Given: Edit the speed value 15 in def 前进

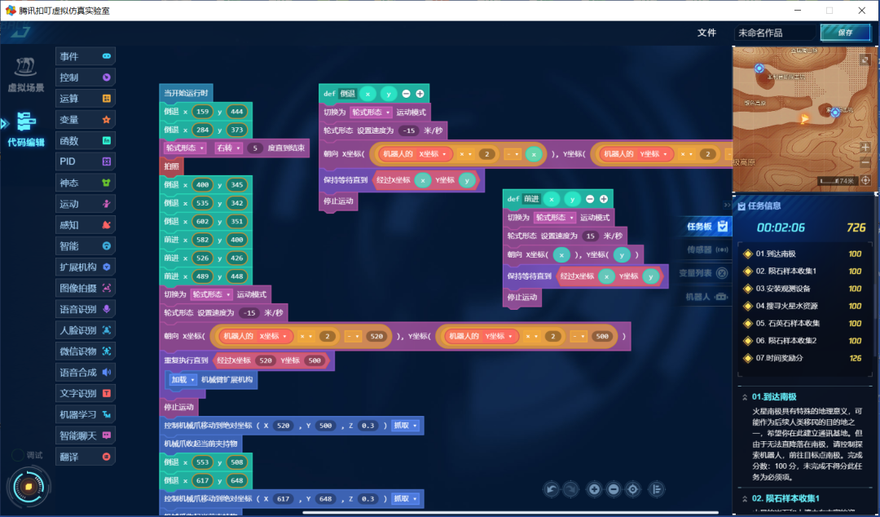Looking at the screenshot, I should tap(590, 236).
